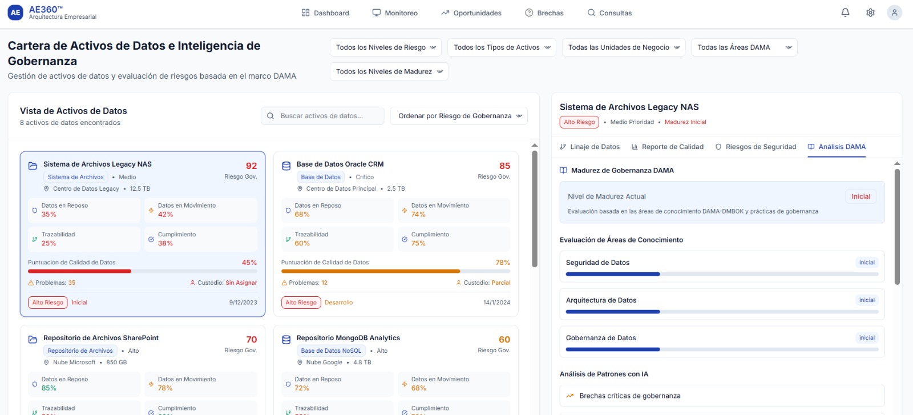Image resolution: width=913 pixels, height=415 pixels.
Task: Open settings via the gear icon
Action: click(x=870, y=13)
